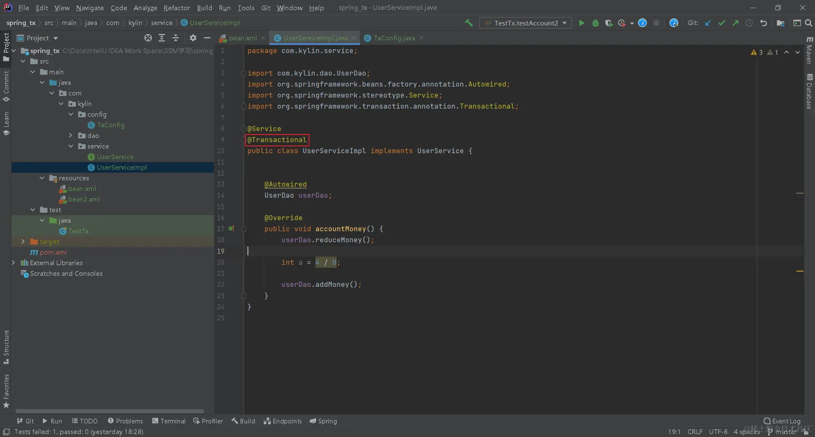Image resolution: width=815 pixels, height=437 pixels.
Task: Toggle the Database tool window on right
Action: (809, 91)
